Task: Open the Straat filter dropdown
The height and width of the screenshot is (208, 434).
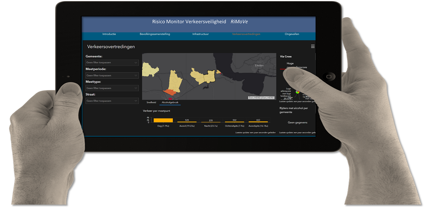Action: coord(112,101)
